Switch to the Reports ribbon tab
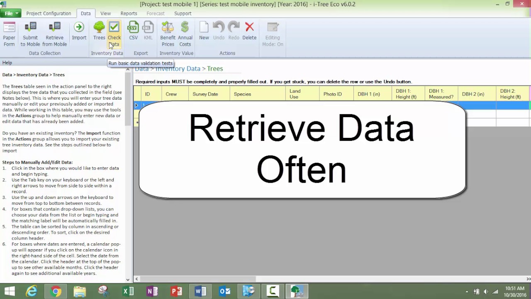Viewport: 531px width, 299px height. (129, 13)
